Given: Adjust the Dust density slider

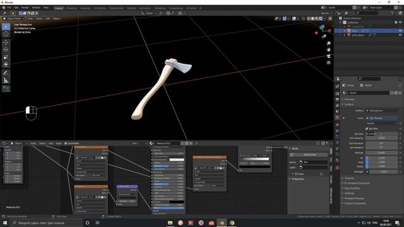Looking at the screenshot, I should pyautogui.click(x=382, y=162).
